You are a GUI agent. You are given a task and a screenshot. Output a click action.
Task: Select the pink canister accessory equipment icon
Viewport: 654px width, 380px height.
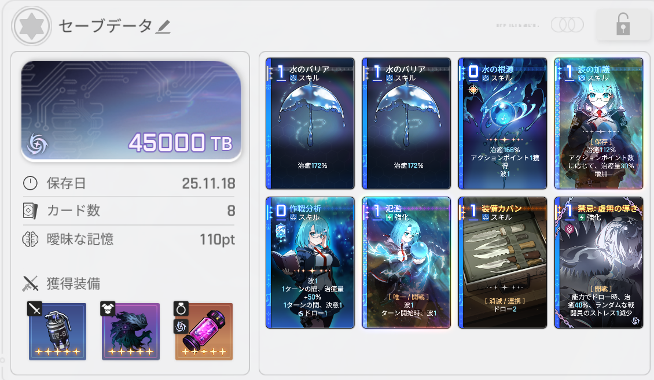[x=204, y=331]
